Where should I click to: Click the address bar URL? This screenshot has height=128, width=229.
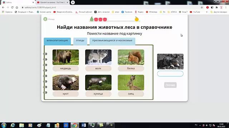tap(40, 7)
